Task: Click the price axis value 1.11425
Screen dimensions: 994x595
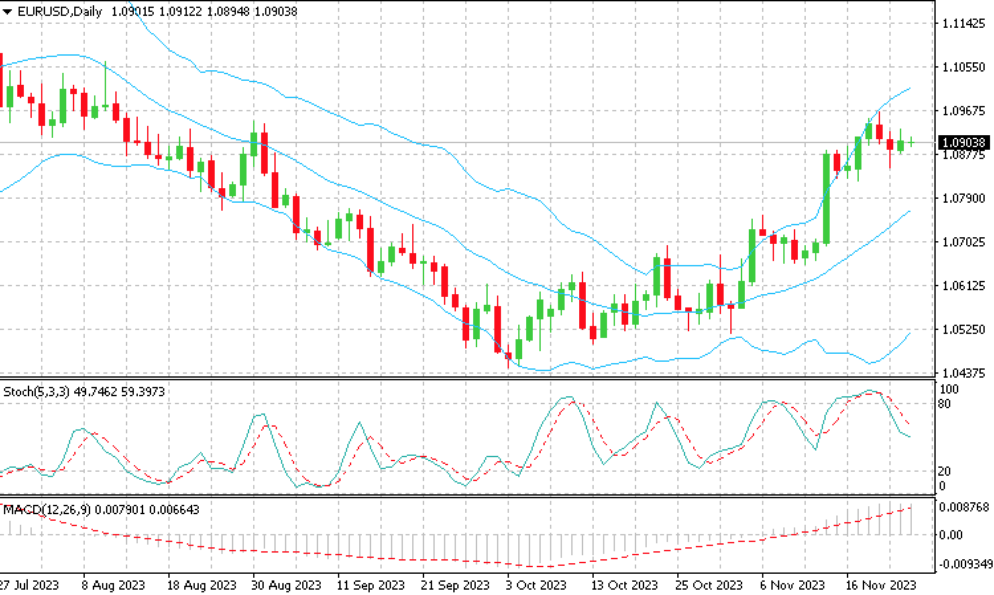Action: (x=964, y=23)
